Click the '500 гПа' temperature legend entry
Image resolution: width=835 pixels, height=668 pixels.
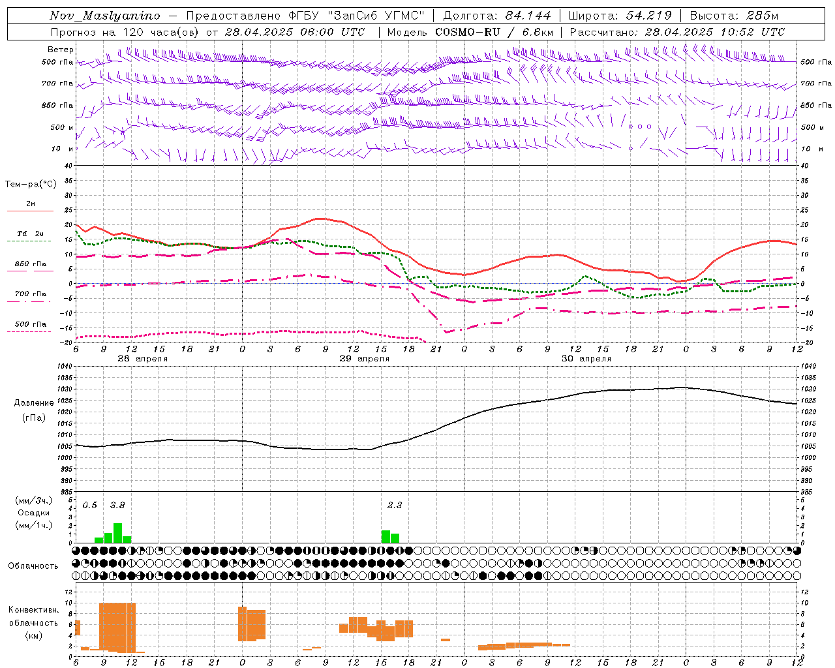[31, 324]
